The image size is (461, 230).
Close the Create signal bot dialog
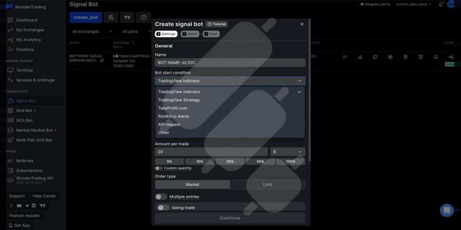tap(302, 24)
